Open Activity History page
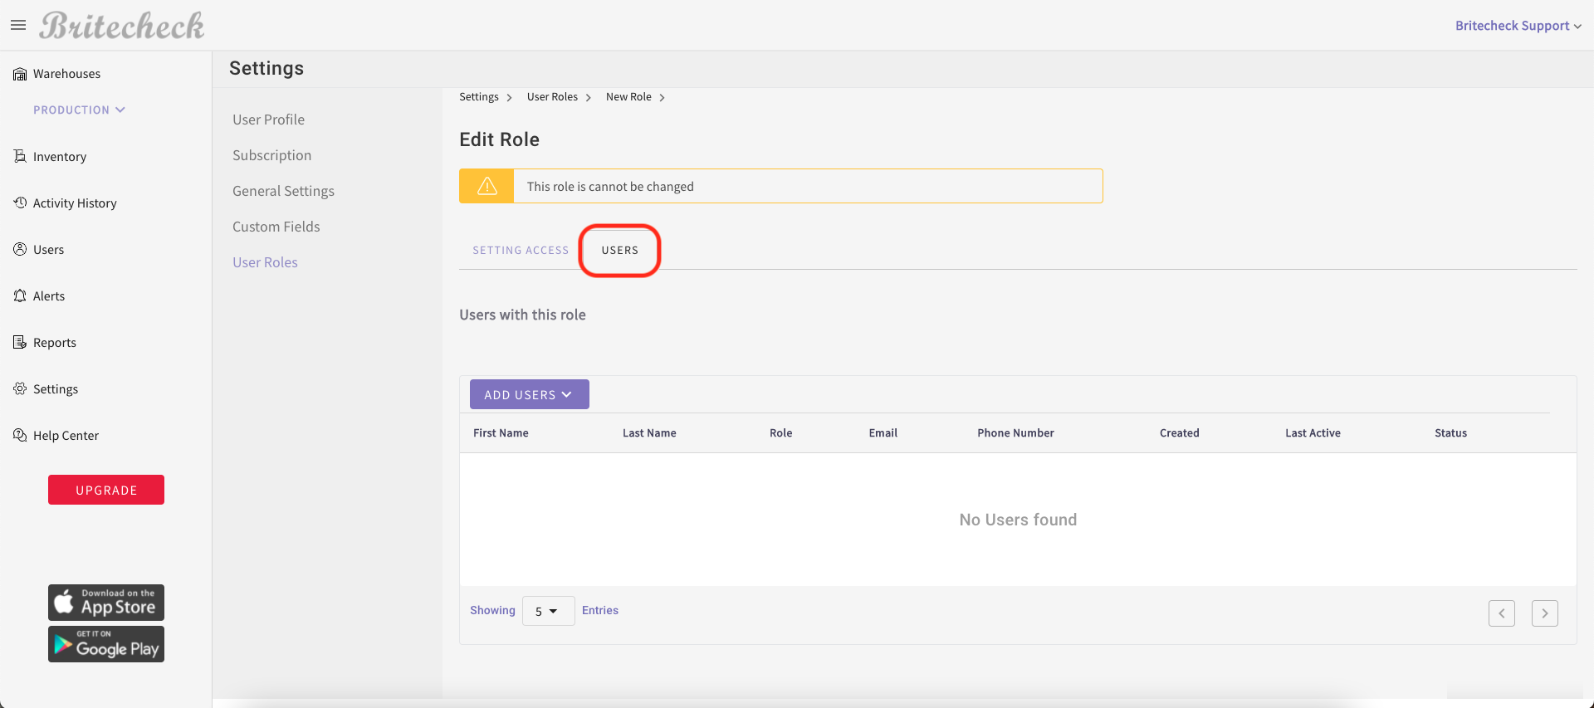Image resolution: width=1594 pixels, height=708 pixels. coord(74,203)
